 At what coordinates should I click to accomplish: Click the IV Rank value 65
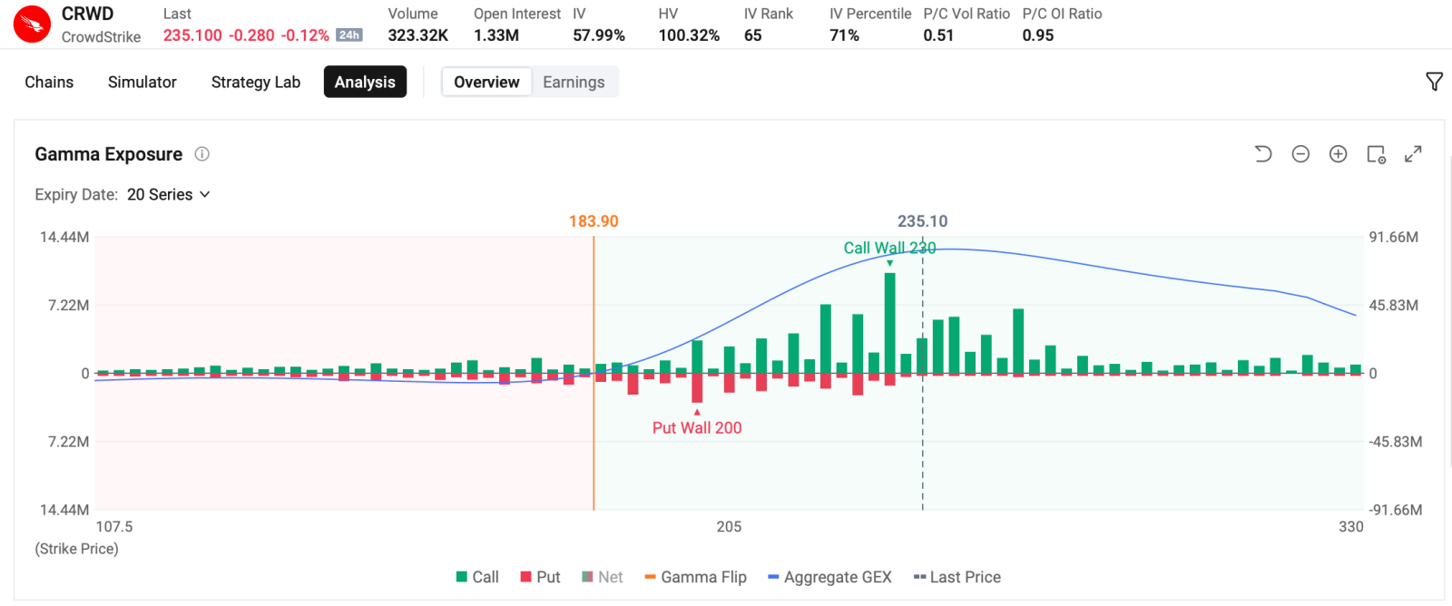coord(753,35)
